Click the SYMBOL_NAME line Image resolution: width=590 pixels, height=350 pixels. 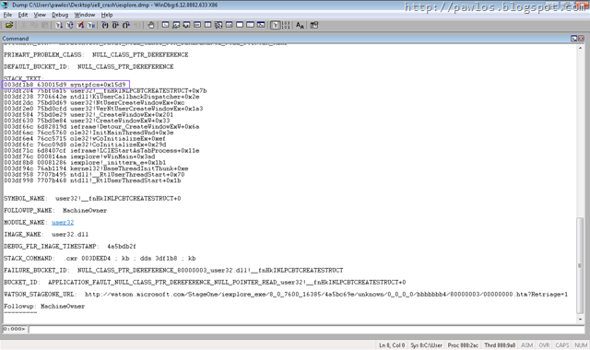[x=92, y=199]
